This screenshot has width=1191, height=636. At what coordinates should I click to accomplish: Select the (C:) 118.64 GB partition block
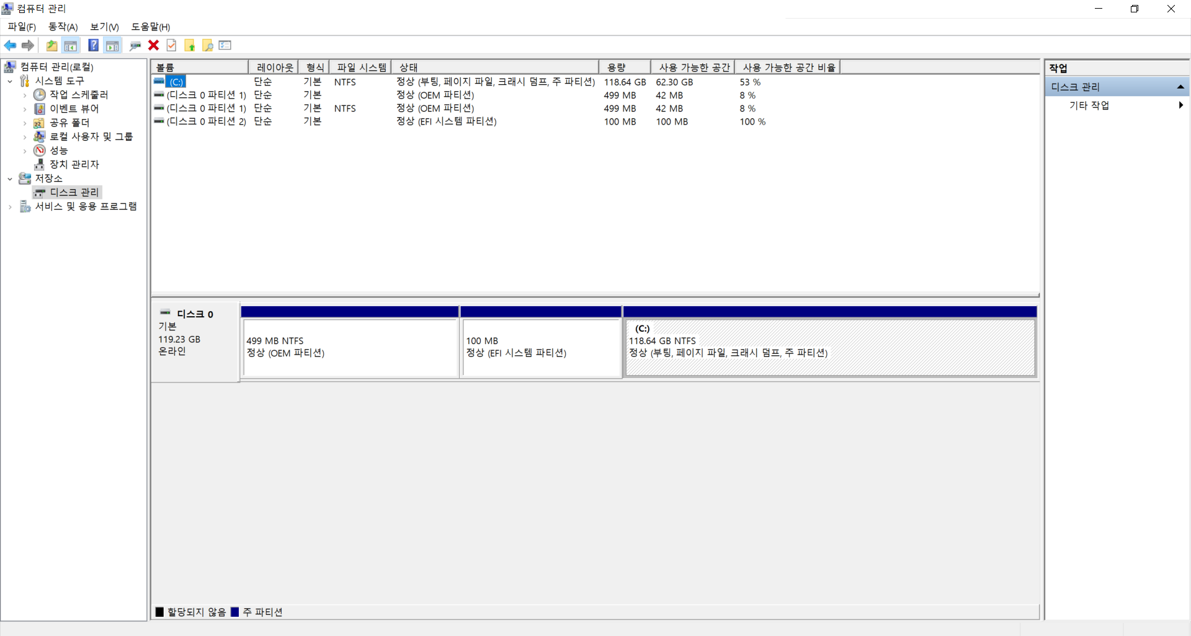830,347
